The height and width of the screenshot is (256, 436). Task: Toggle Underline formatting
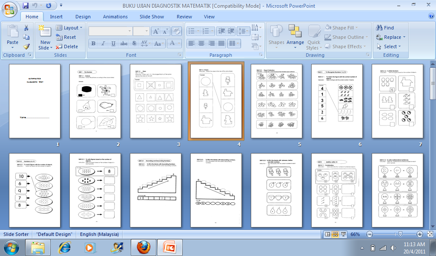tap(113, 44)
